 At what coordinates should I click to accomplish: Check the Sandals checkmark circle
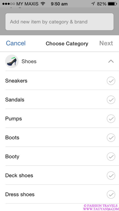coord(111,100)
